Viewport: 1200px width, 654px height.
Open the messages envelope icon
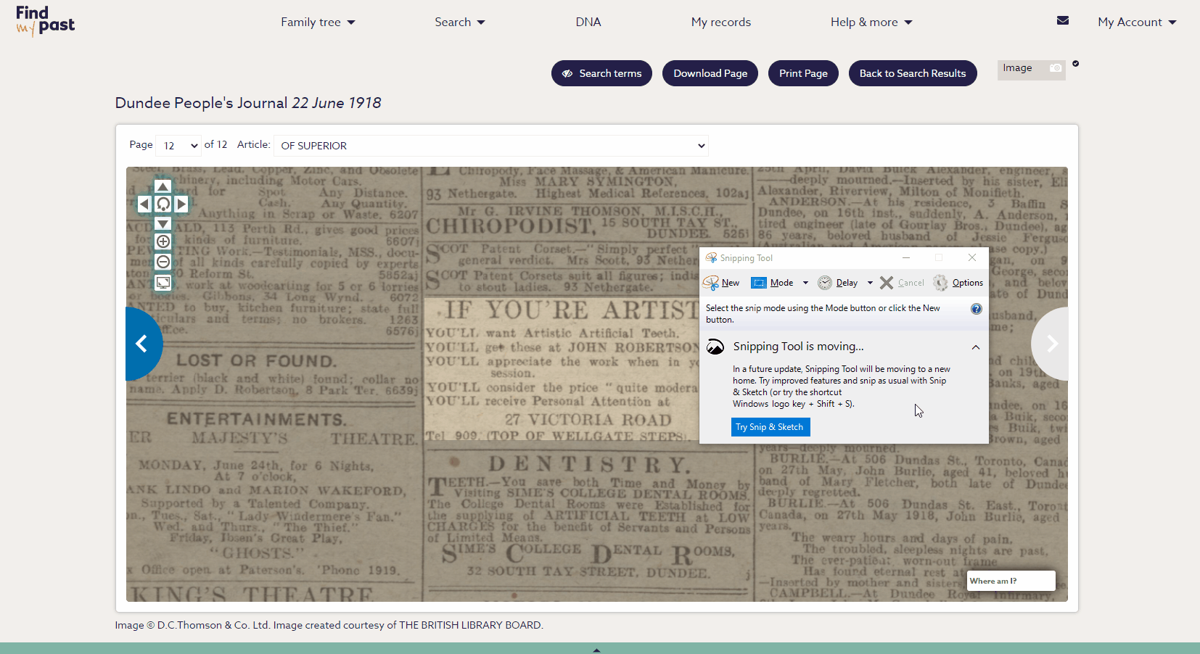(1063, 21)
